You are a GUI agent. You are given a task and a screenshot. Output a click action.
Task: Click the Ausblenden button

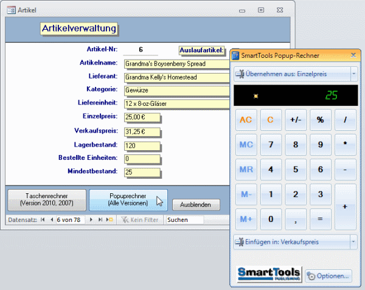pyautogui.click(x=196, y=205)
